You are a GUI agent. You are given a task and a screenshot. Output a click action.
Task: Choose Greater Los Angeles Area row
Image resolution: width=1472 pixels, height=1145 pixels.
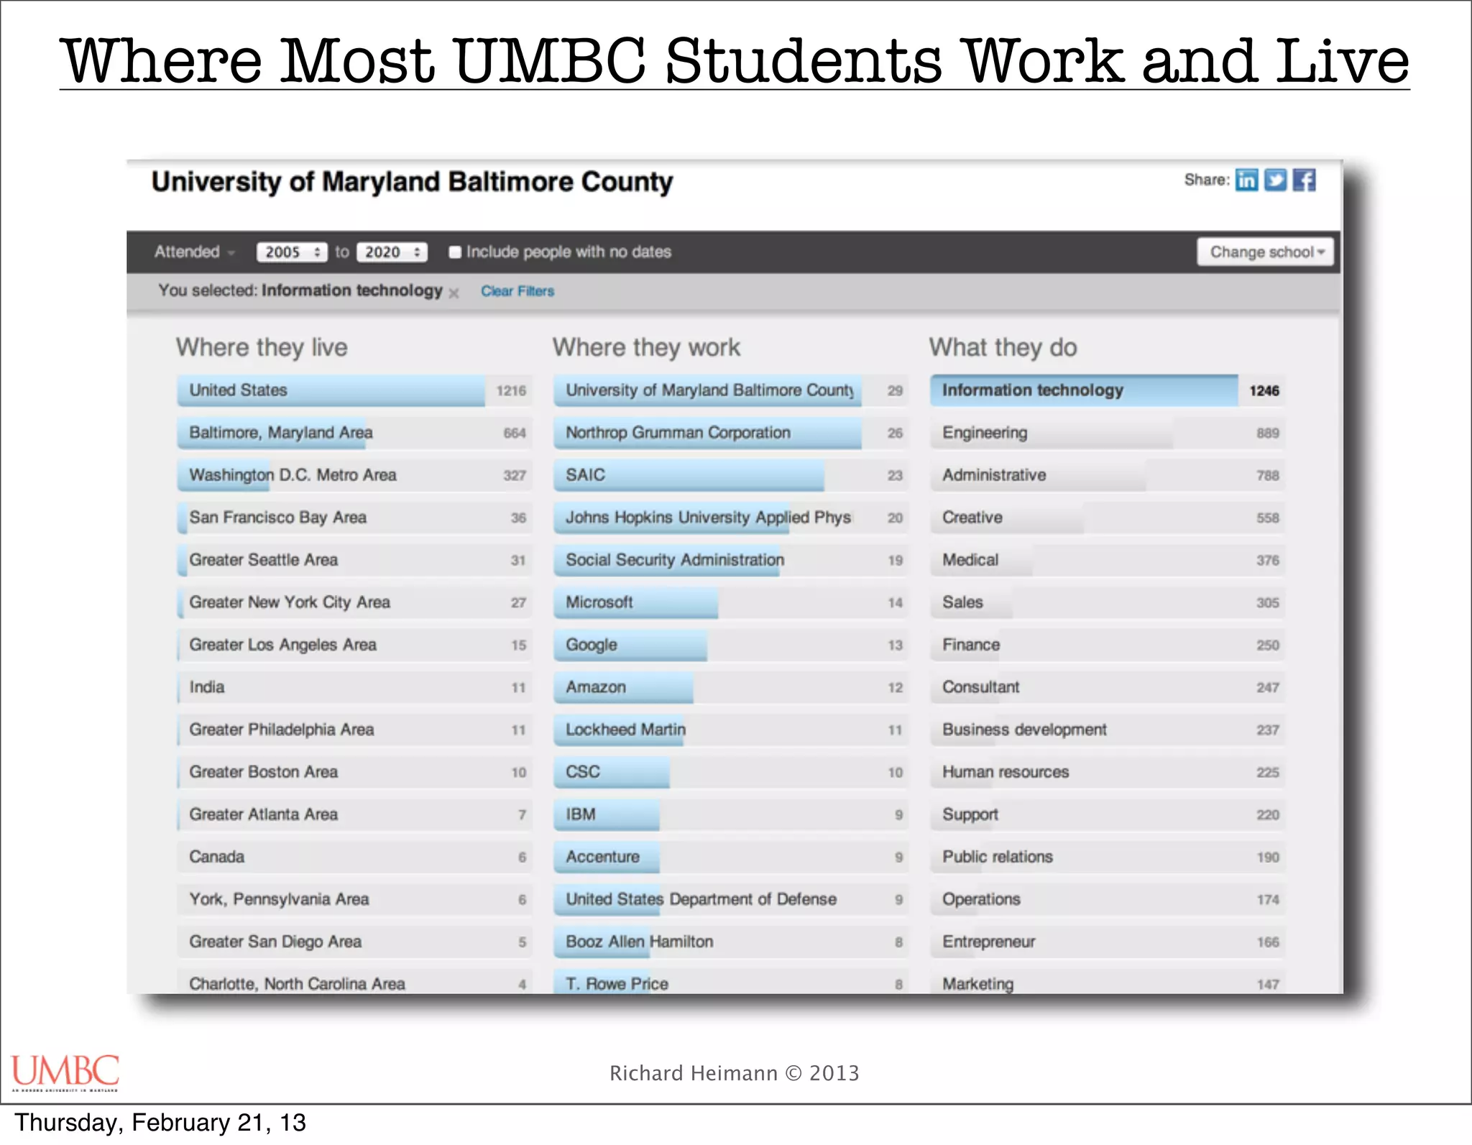(x=355, y=645)
